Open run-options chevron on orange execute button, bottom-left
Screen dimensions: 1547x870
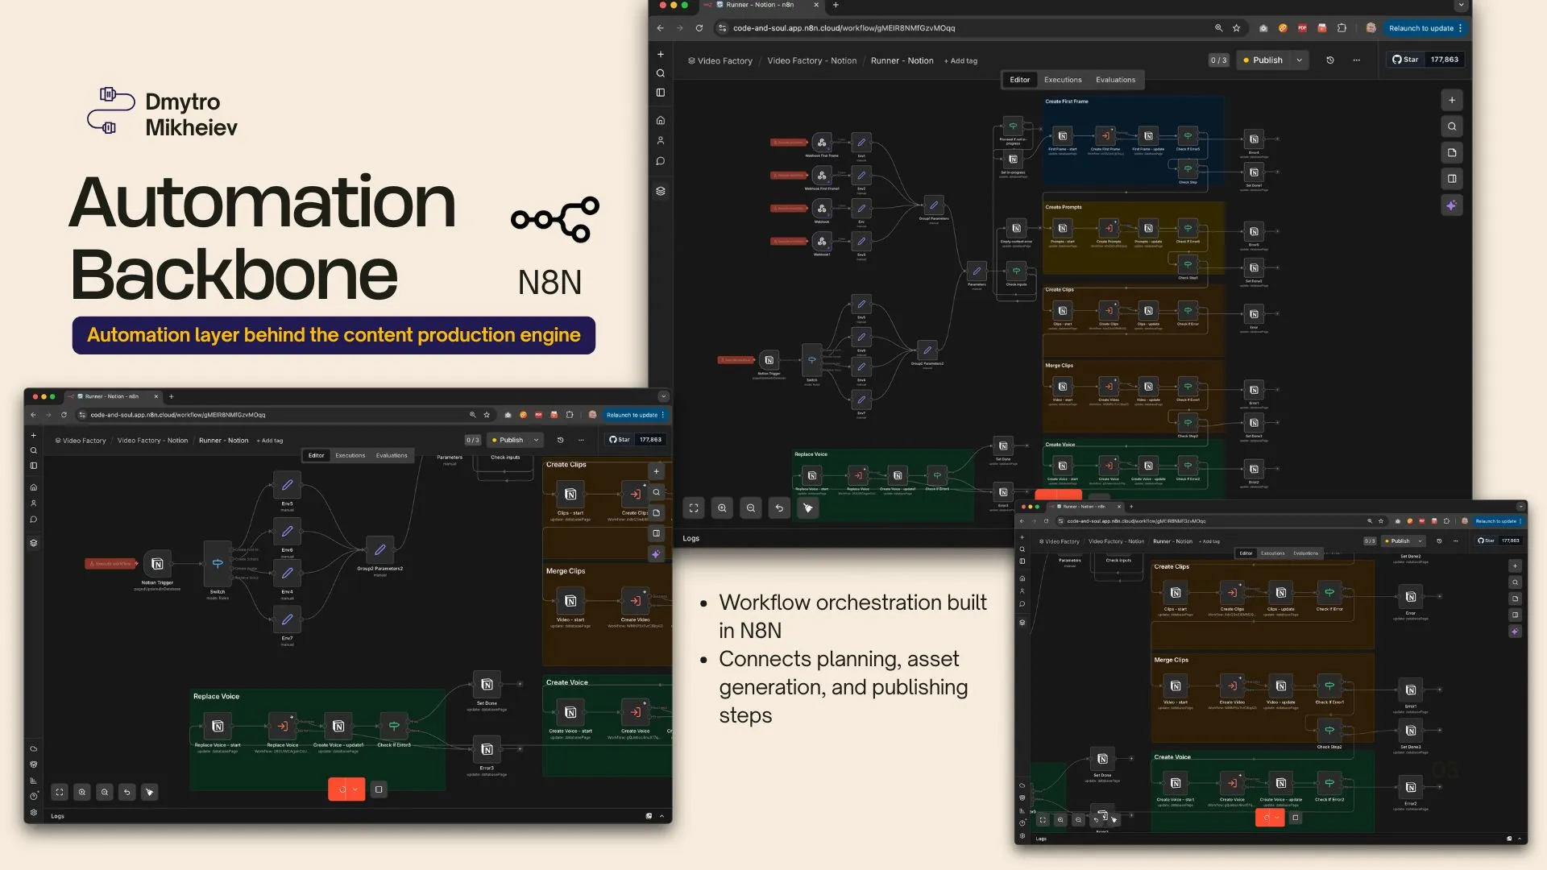click(x=355, y=789)
